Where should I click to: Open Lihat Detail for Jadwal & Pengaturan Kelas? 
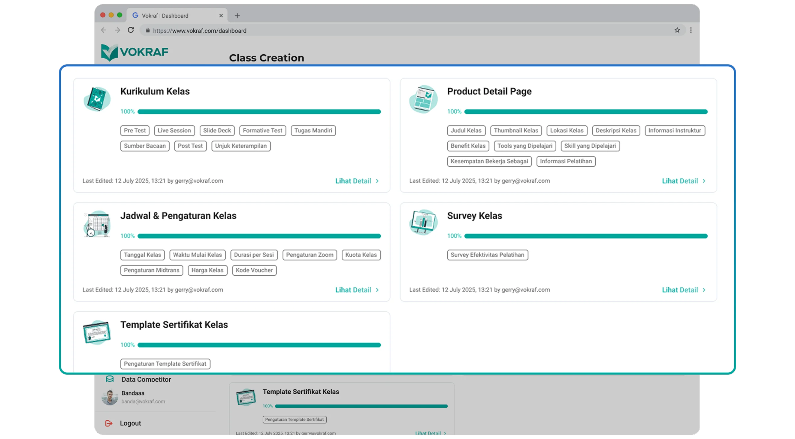pyautogui.click(x=353, y=290)
